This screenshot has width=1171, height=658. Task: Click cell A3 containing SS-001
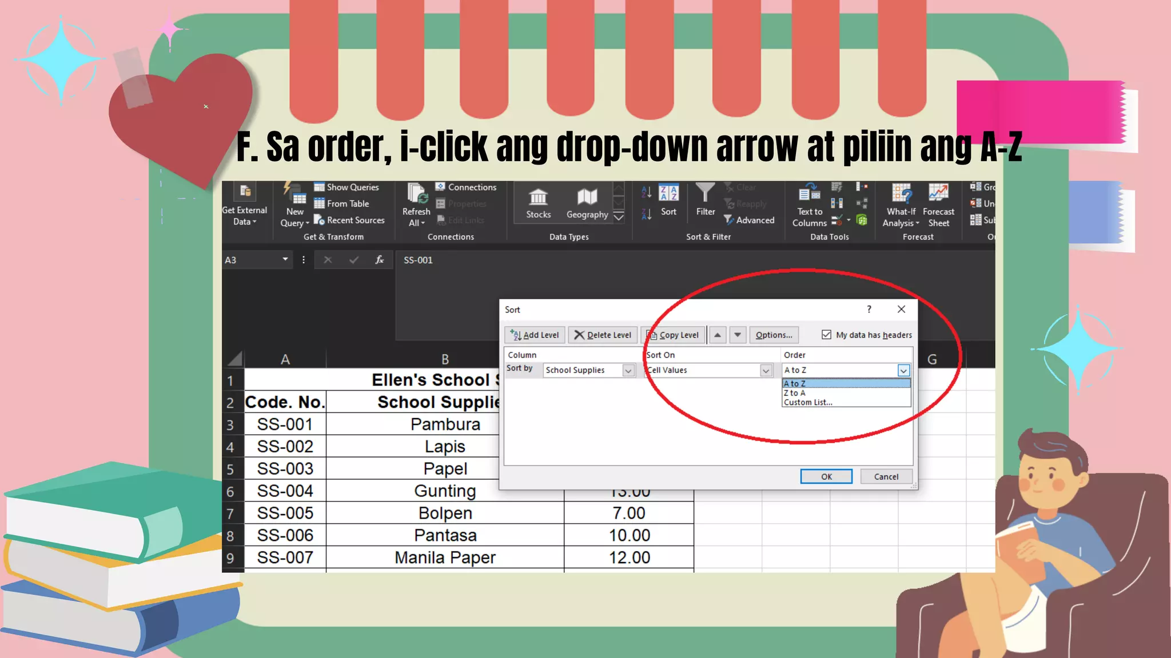[x=285, y=424]
